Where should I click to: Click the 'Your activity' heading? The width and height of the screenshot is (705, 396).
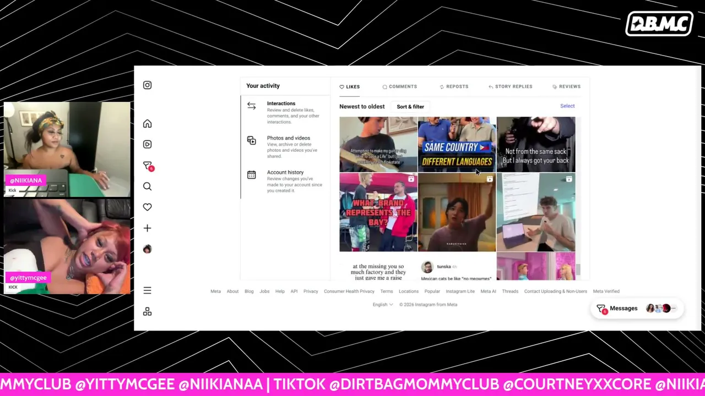(x=263, y=86)
